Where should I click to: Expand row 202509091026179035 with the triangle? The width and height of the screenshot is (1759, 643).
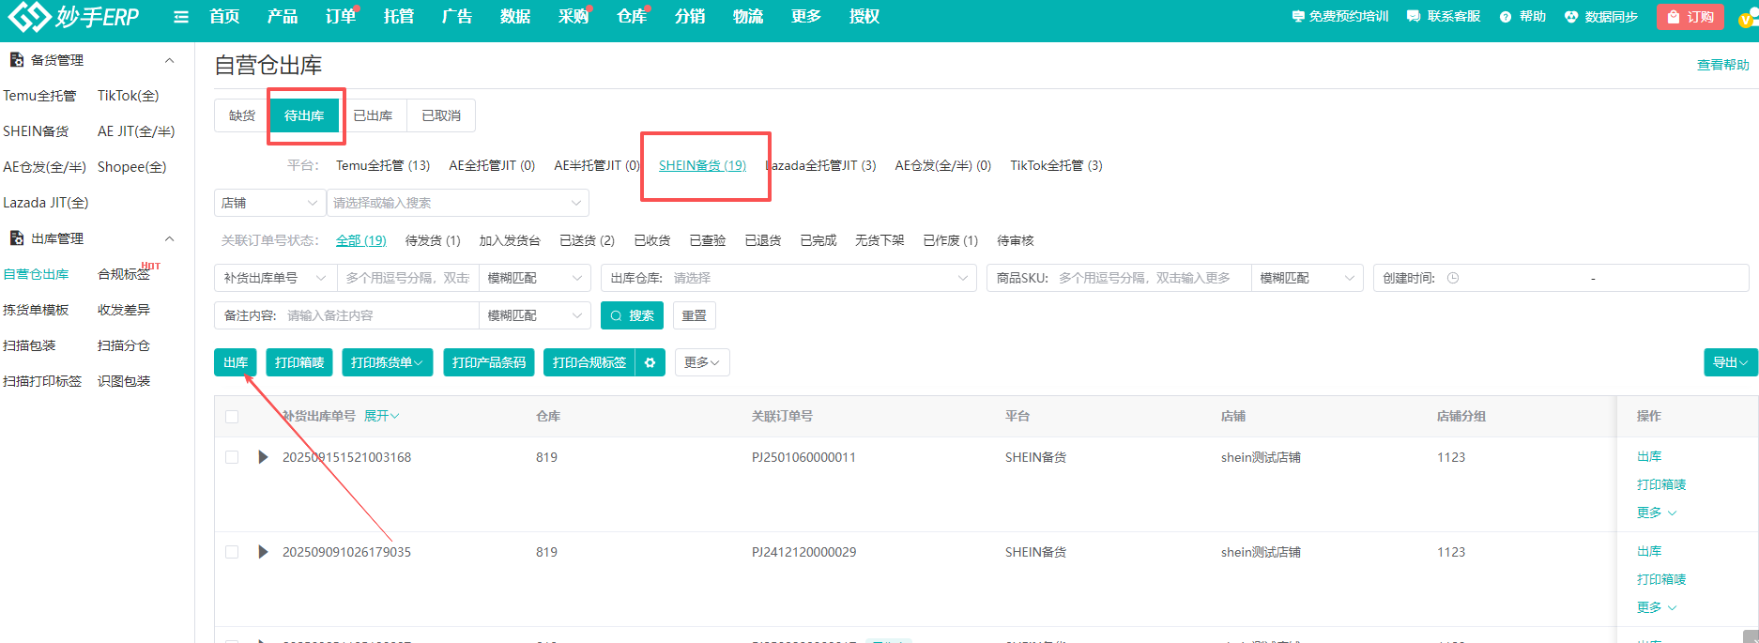click(263, 552)
